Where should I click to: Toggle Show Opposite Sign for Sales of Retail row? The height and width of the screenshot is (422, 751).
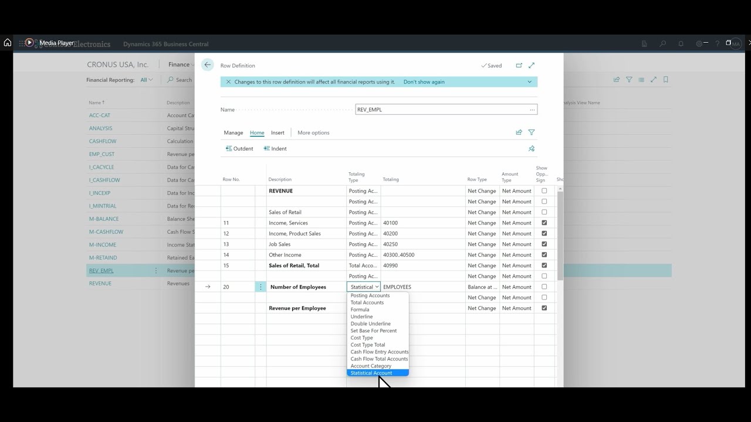544,212
